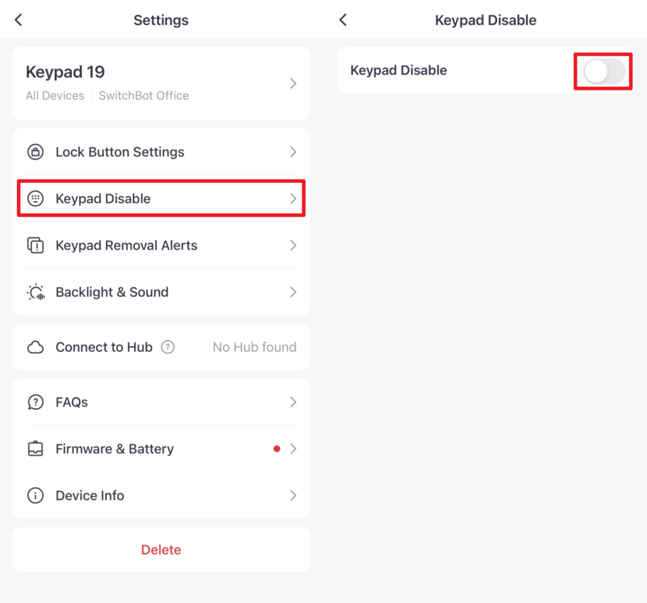Click the red update dot on Firmware & Battery
This screenshot has width=647, height=603.
click(277, 449)
